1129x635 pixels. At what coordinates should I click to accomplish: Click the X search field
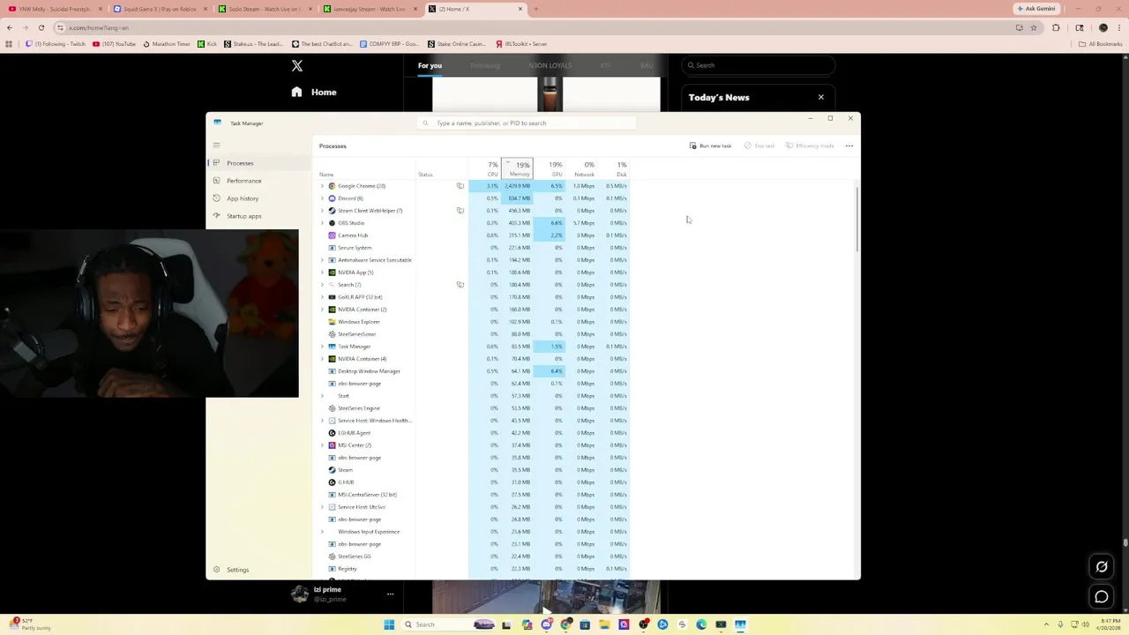[759, 65]
